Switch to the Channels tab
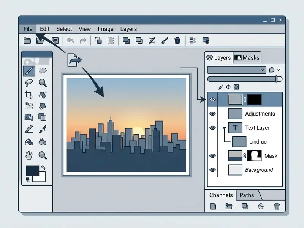The image size is (304, 228). coord(221,195)
